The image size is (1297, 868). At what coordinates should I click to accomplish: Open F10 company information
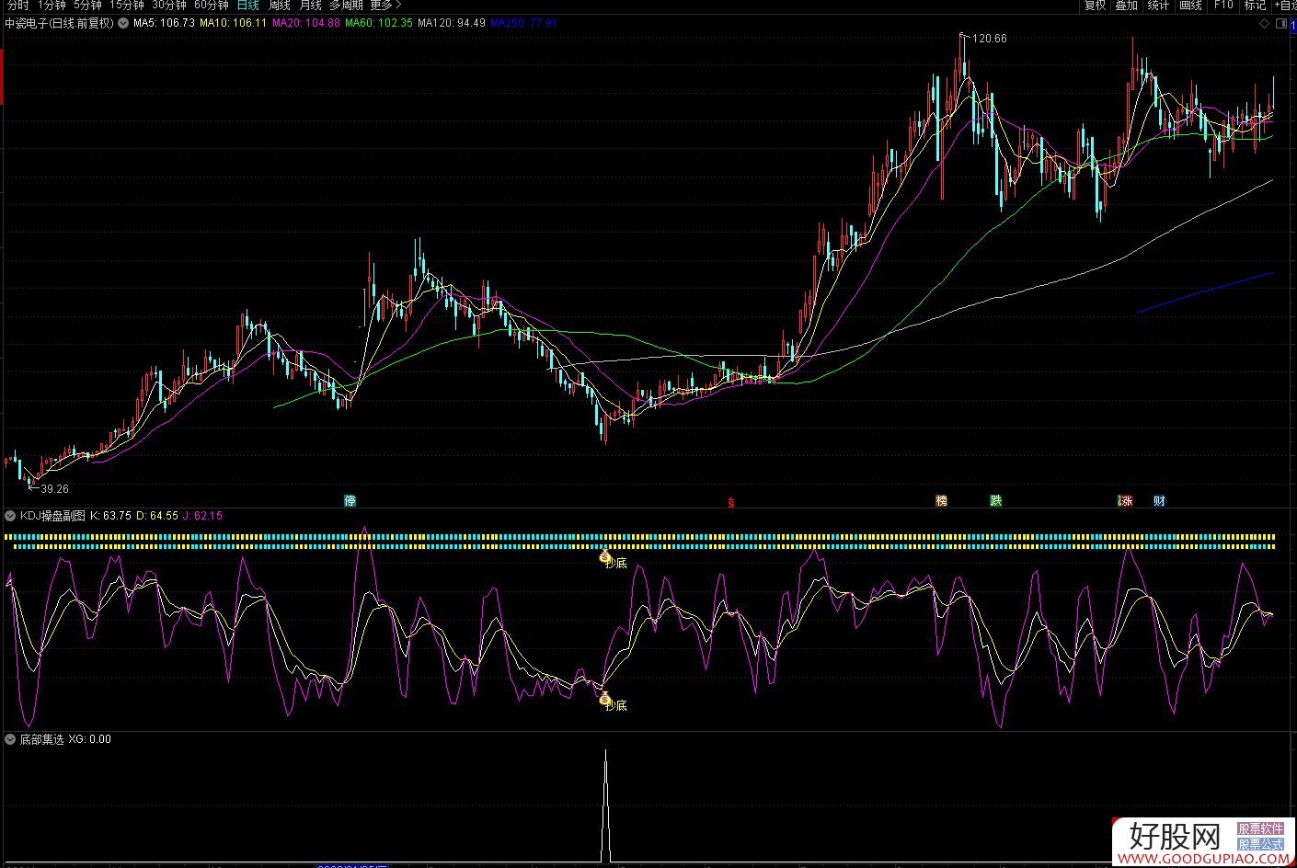pyautogui.click(x=1223, y=5)
